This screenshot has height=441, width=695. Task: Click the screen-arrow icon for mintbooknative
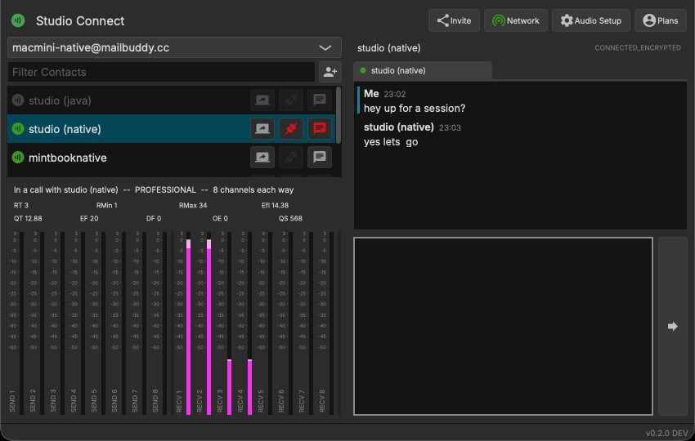(262, 157)
